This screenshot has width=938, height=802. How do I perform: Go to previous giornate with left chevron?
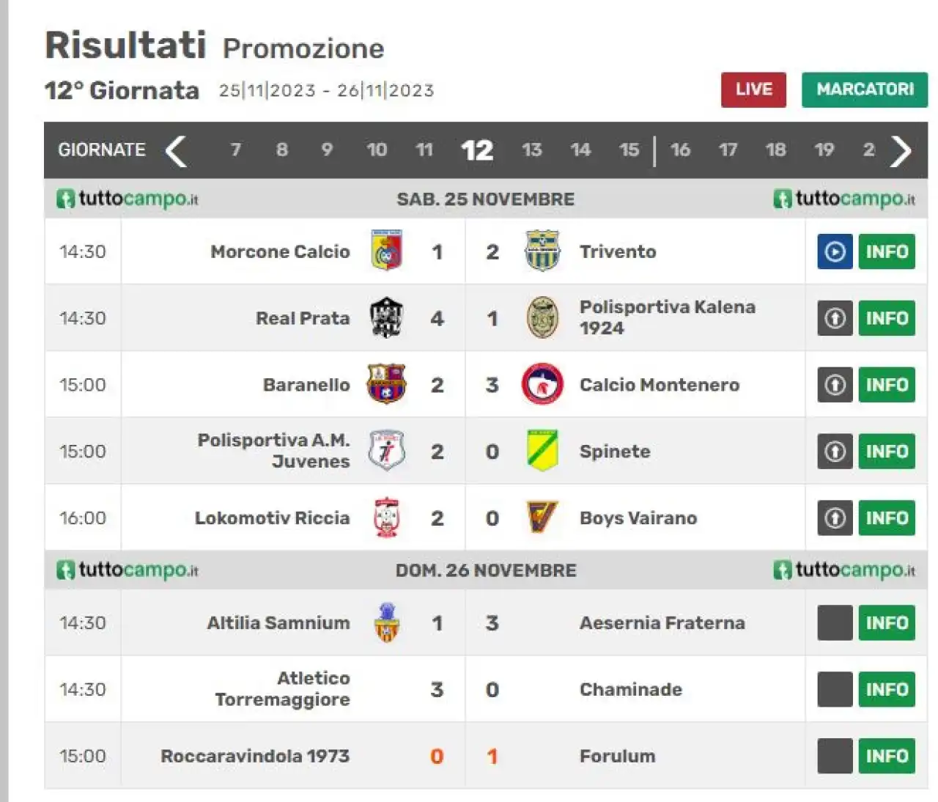176,151
